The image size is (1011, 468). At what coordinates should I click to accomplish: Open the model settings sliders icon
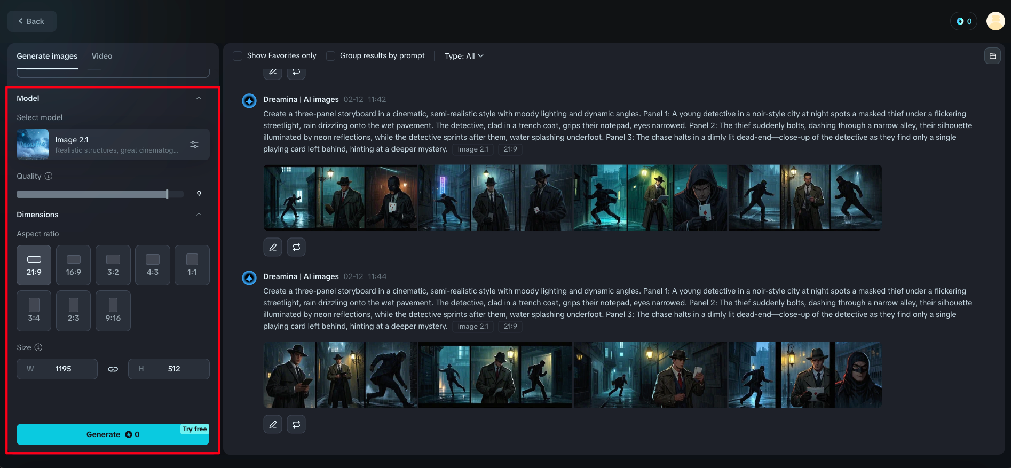pos(194,145)
